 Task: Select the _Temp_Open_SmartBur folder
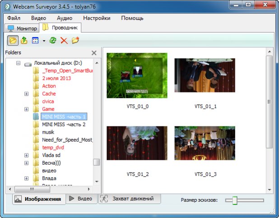point(67,71)
